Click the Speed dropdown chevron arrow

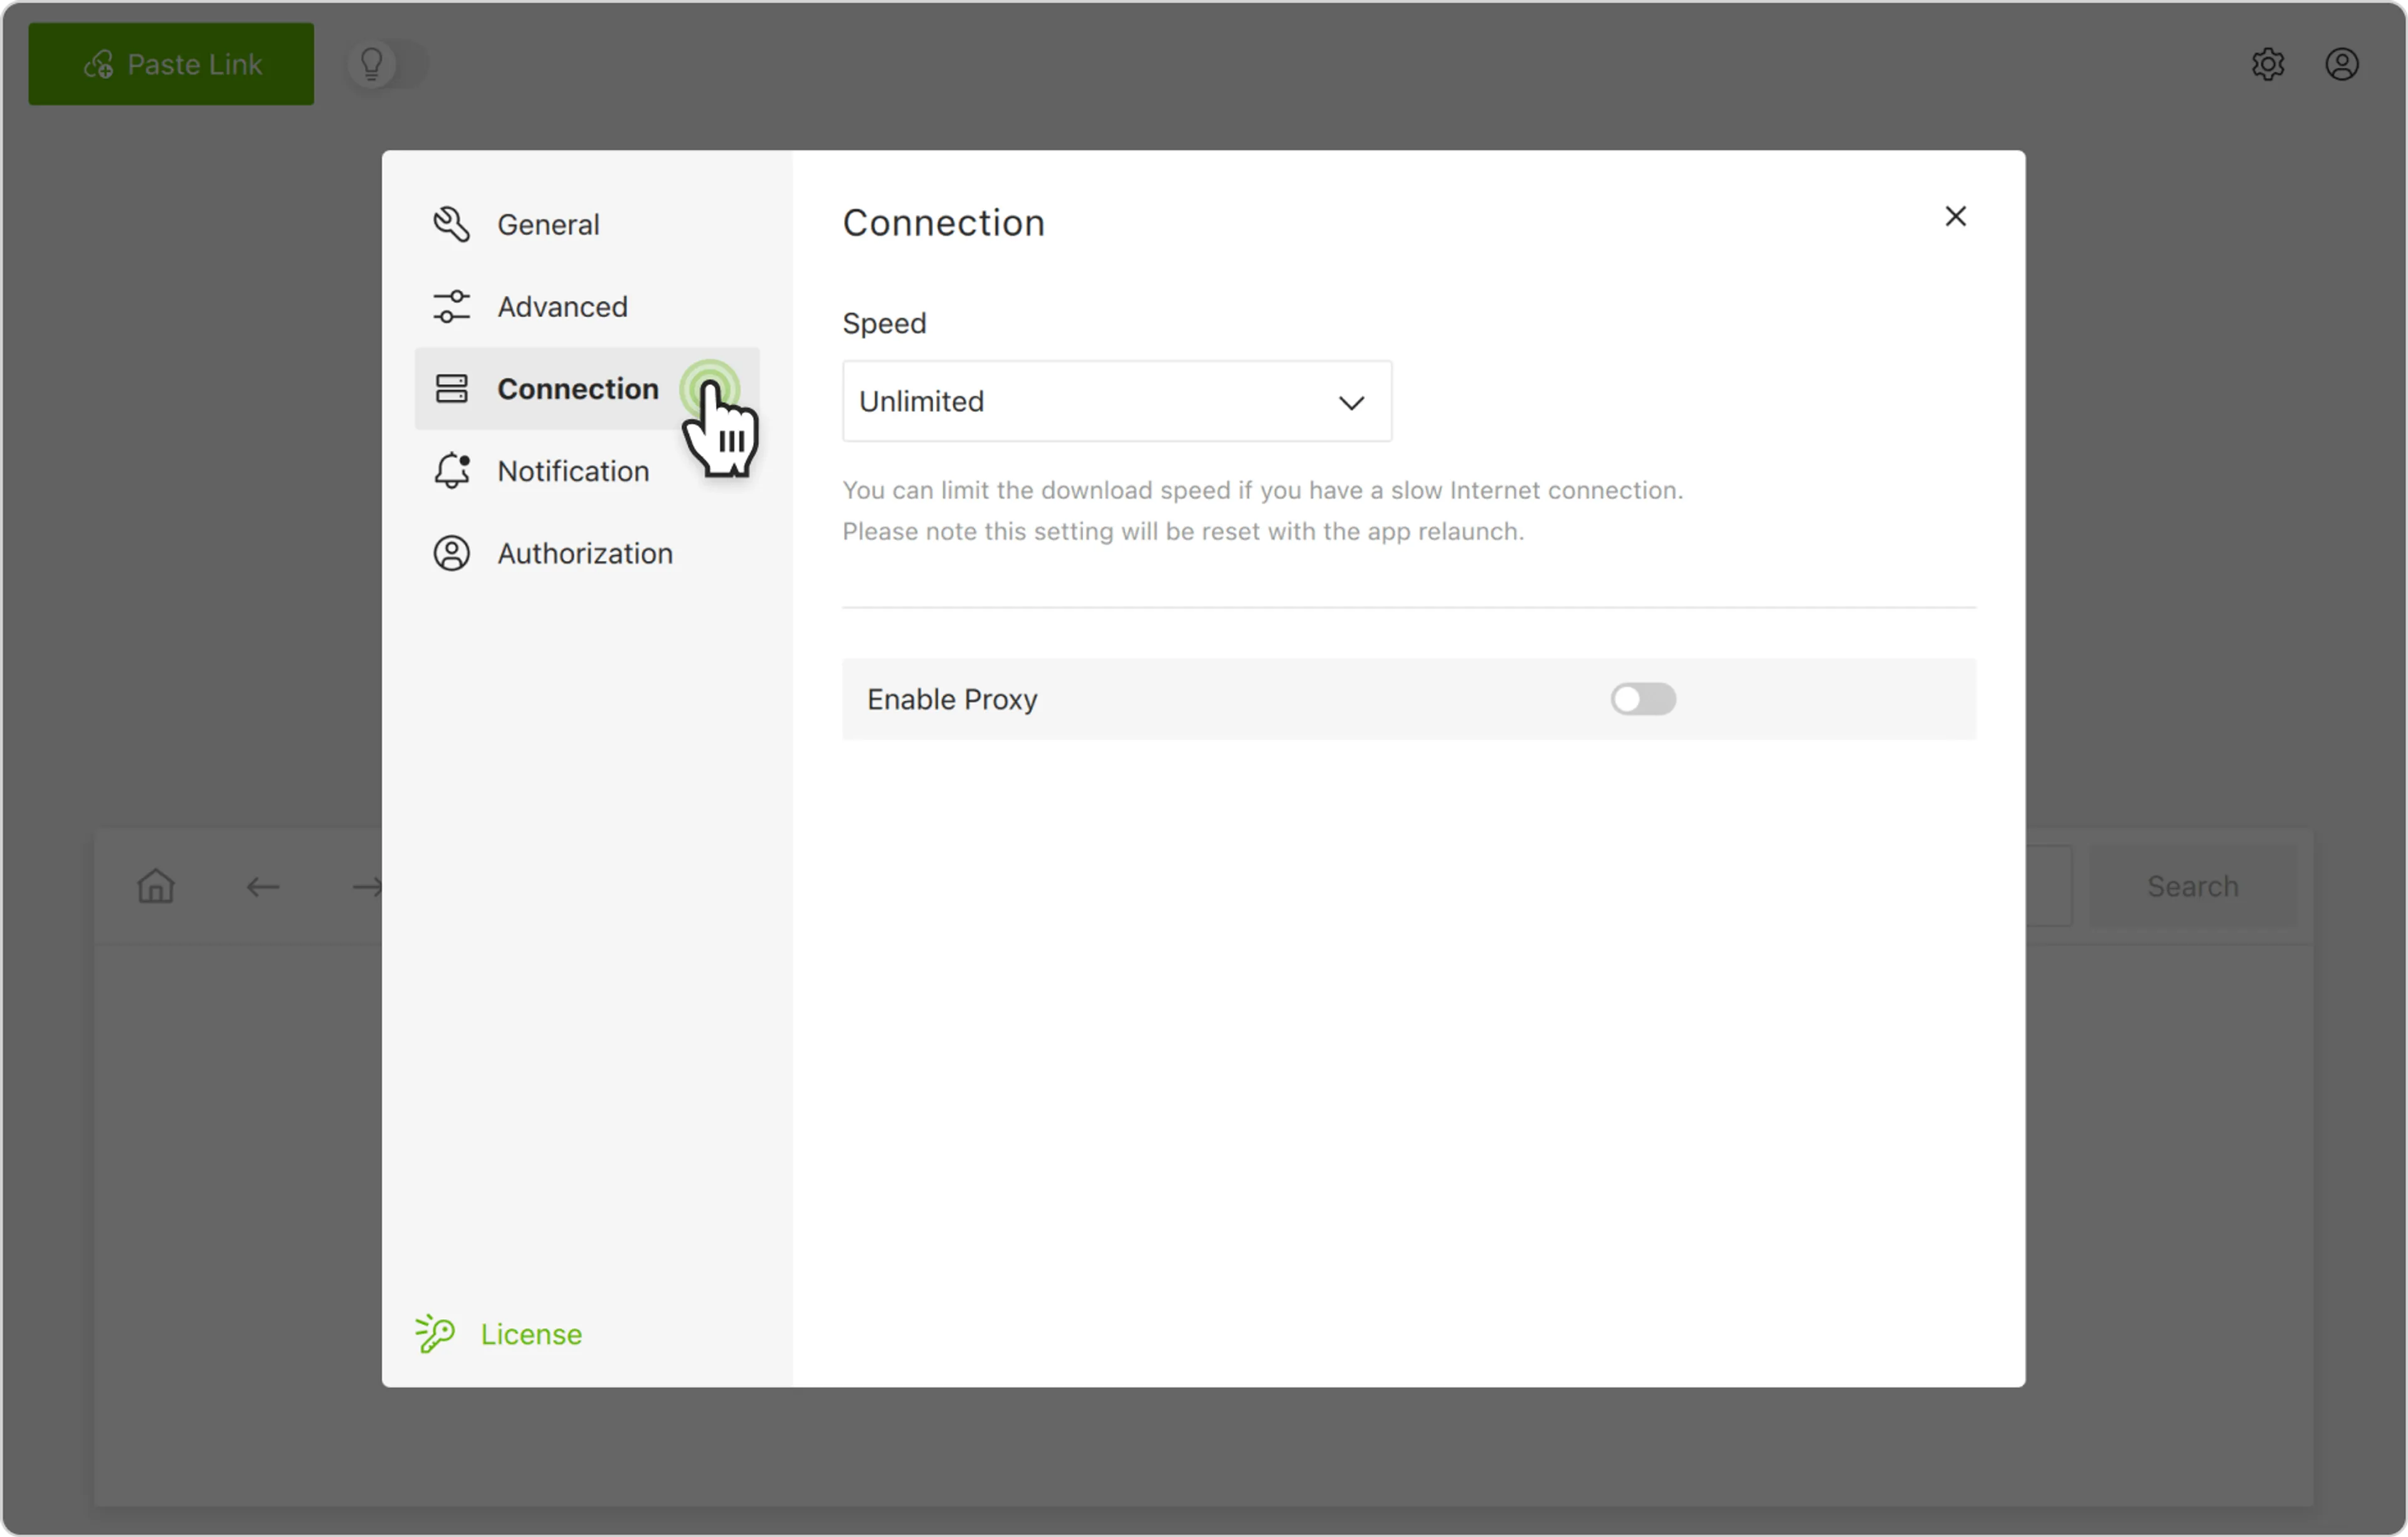pyautogui.click(x=1351, y=403)
